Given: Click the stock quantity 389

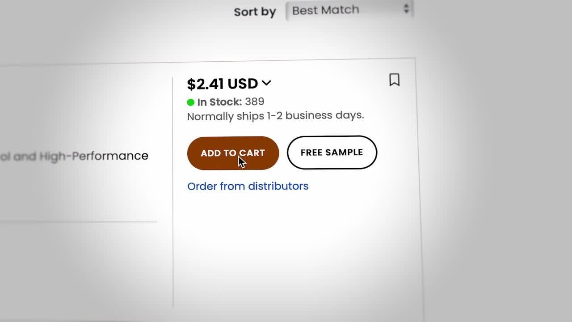Looking at the screenshot, I should [255, 102].
